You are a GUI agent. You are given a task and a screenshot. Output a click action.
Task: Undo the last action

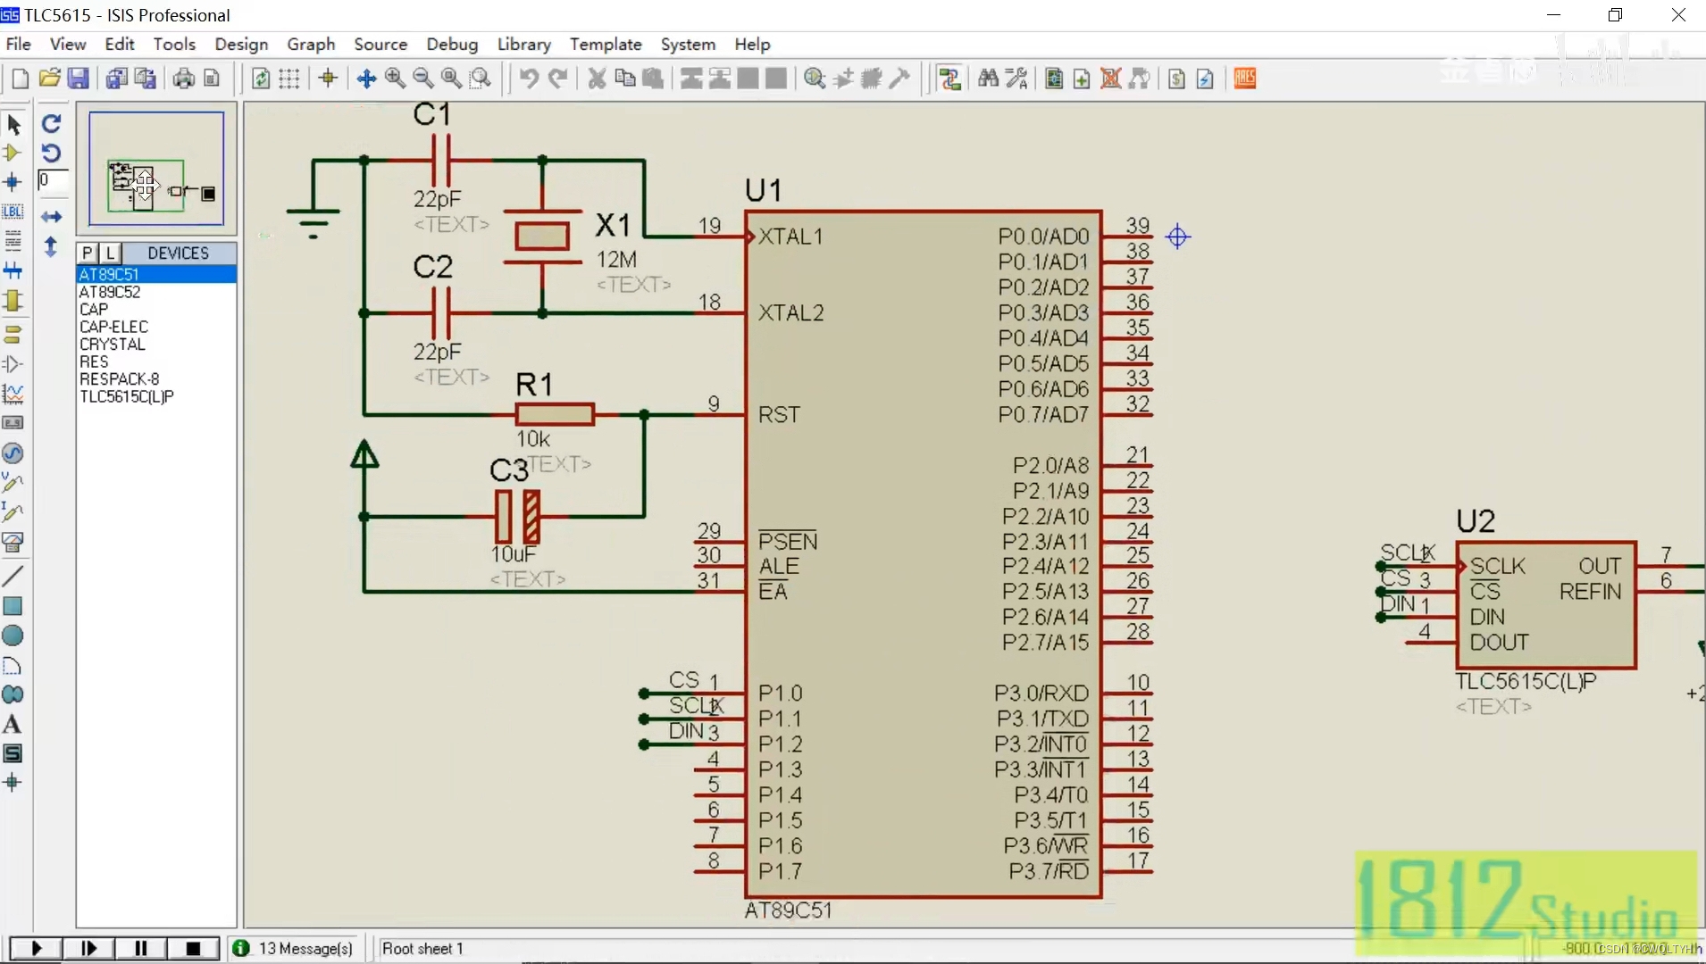coord(529,79)
